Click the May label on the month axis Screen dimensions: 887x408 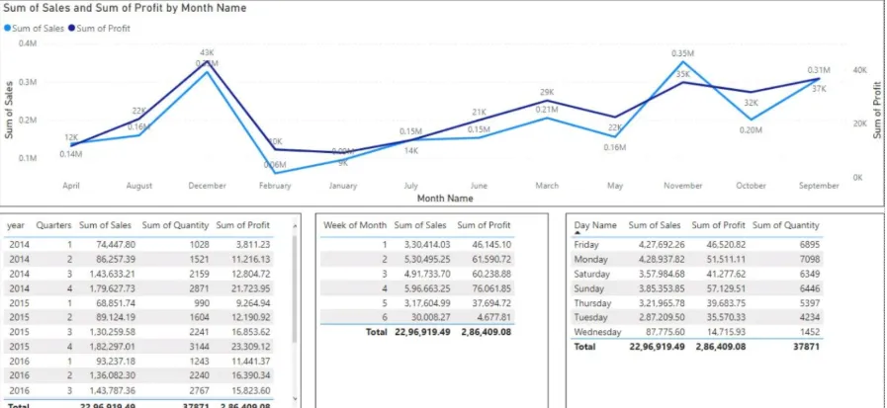pyautogui.click(x=615, y=186)
